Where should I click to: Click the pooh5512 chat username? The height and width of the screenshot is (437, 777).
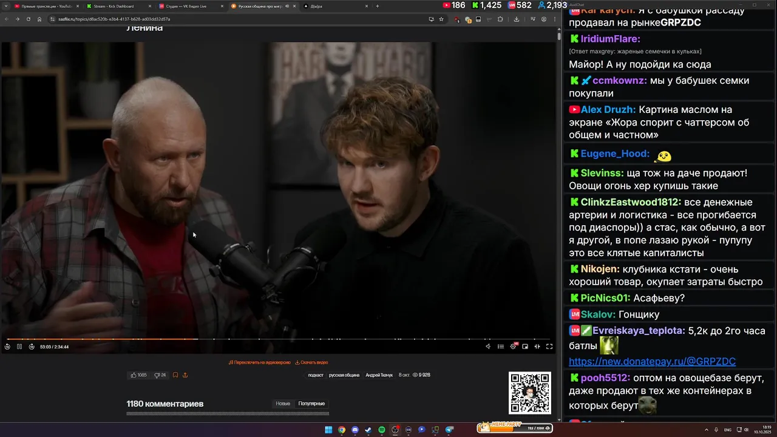(x=605, y=378)
